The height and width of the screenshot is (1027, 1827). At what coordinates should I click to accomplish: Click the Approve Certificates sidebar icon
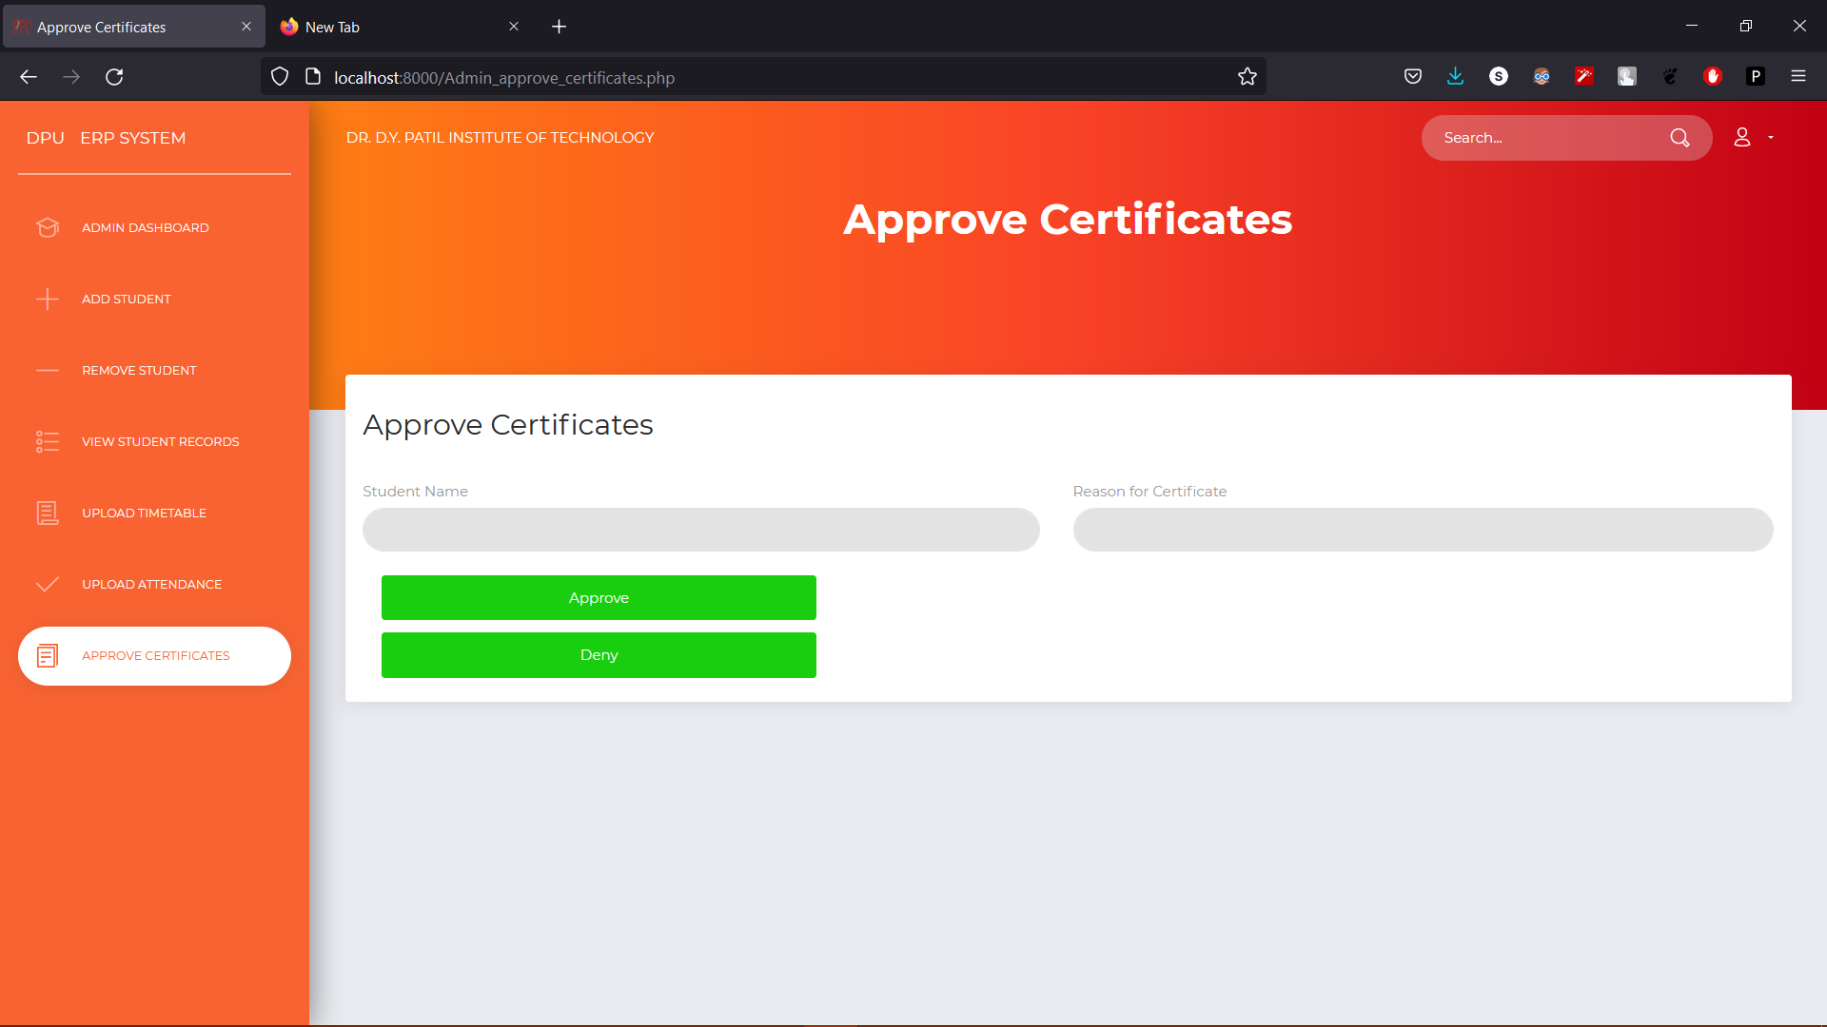[48, 655]
